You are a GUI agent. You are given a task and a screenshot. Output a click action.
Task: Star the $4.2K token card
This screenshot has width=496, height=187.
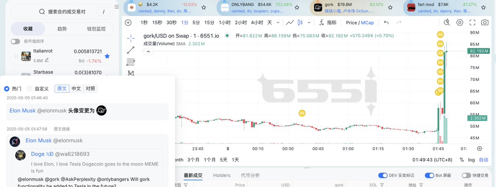pos(204,7)
